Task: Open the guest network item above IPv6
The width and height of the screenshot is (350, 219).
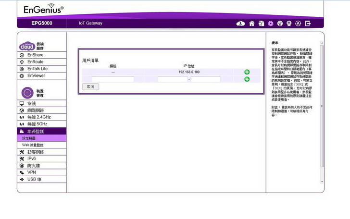Action: click(x=41, y=152)
